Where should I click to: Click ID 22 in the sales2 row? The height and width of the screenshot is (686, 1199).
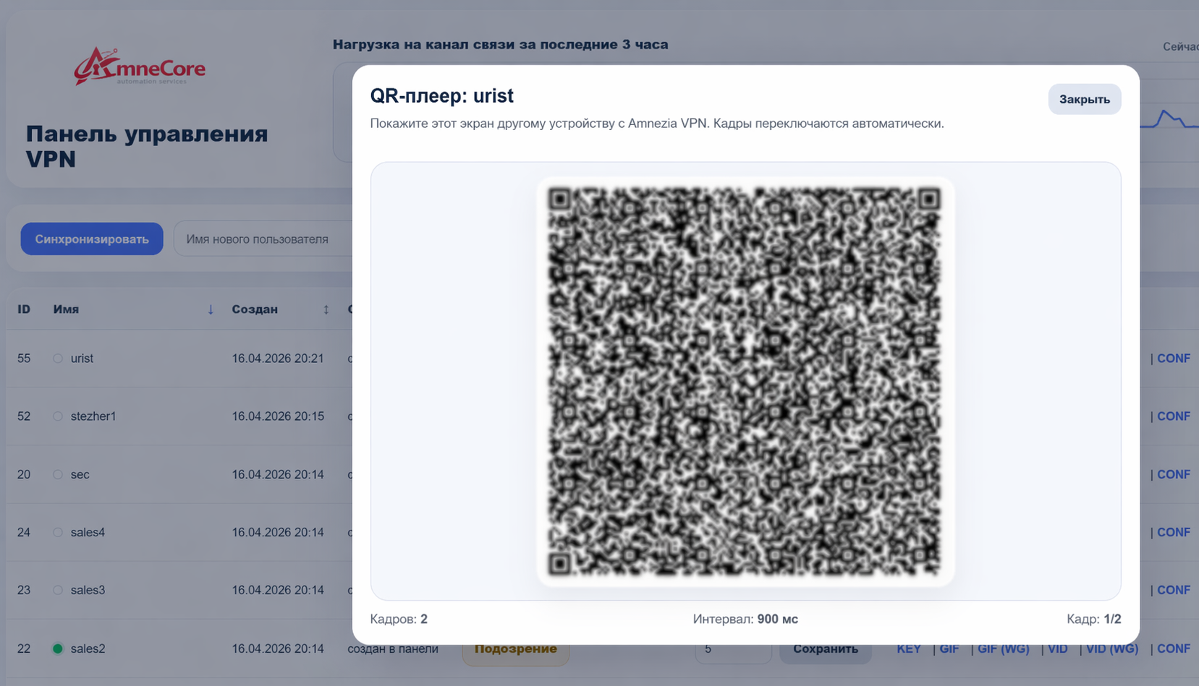pos(24,648)
